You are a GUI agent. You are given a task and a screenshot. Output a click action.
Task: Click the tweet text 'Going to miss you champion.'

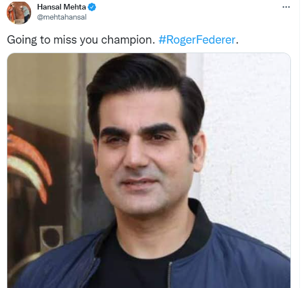coord(81,40)
